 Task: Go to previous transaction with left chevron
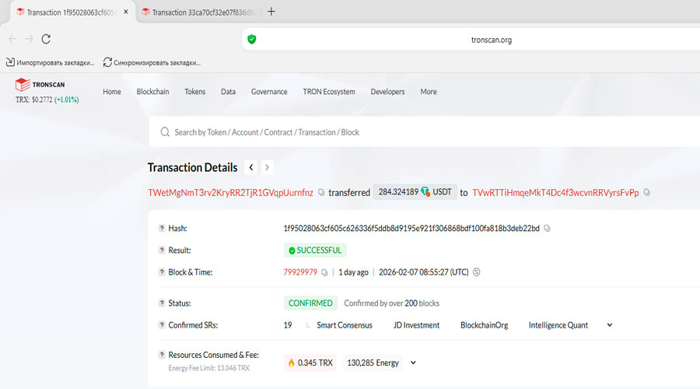tap(251, 167)
